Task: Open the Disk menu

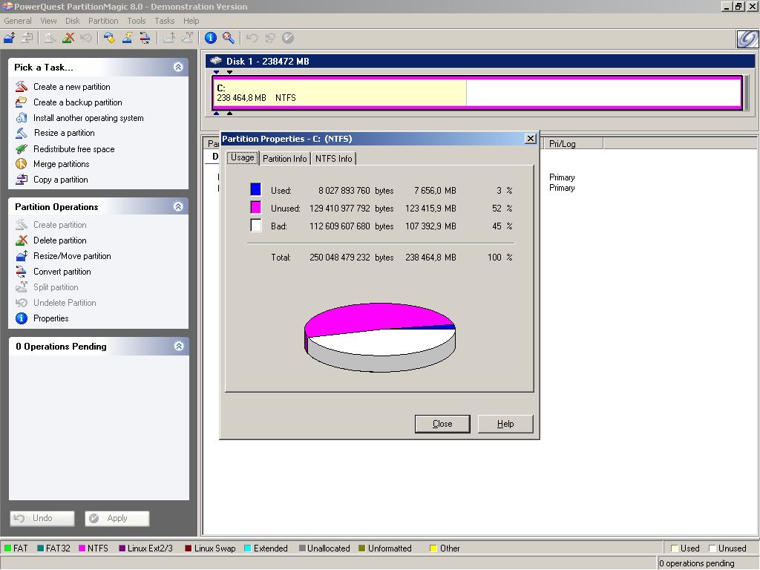Action: [73, 21]
